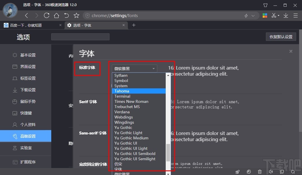Open 快捷键 in the sidebar
The image size is (302, 175).
coord(26,113)
